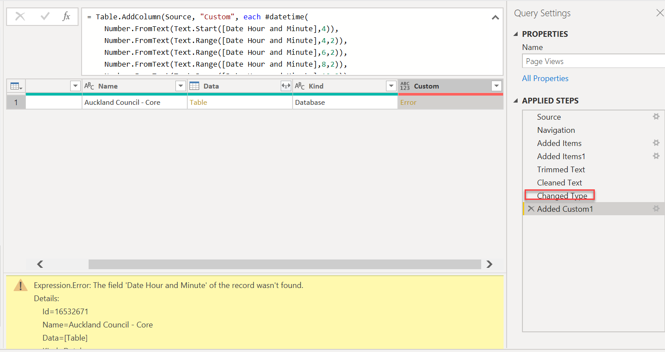Screen dimensions: 665x352
Task: Select row number 1
Action: (16, 102)
